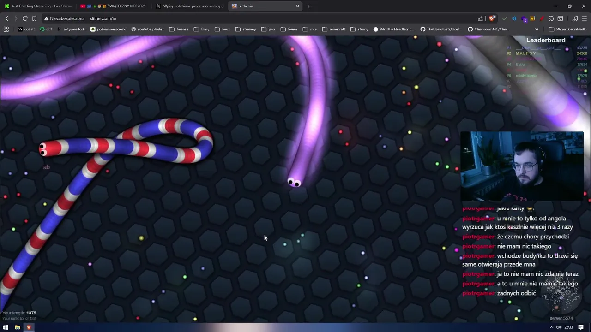Viewport: 591px width, 332px height.
Task: Open the Wszystkie zakładki folder
Action: [567, 29]
